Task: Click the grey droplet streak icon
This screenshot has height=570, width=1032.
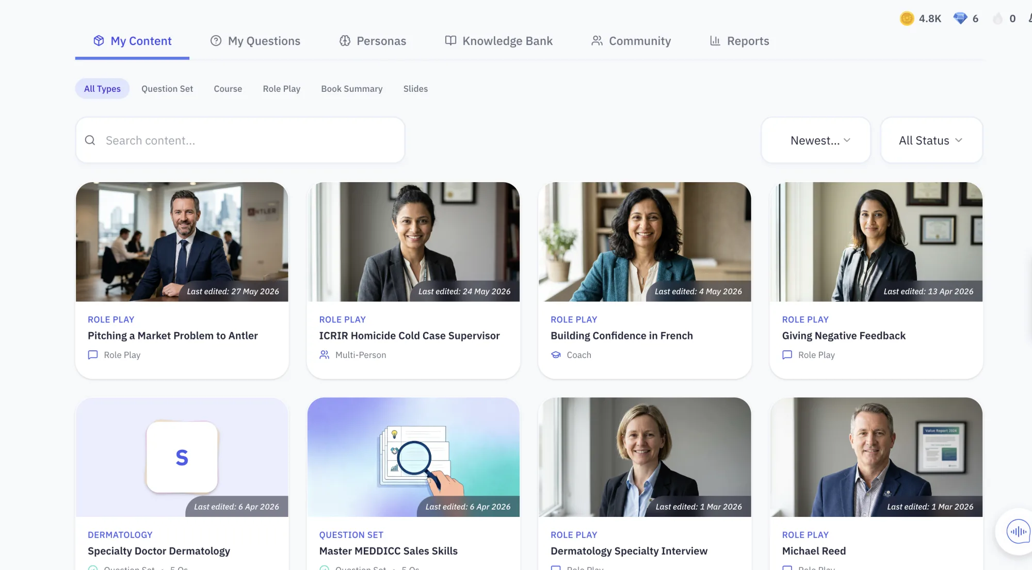Action: click(998, 19)
